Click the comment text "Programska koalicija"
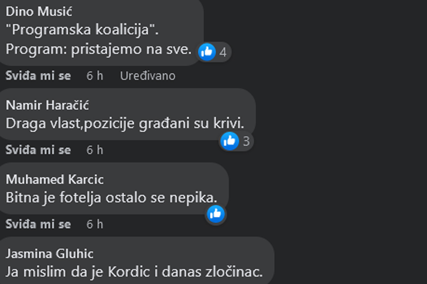427x284 pixels. (x=82, y=29)
